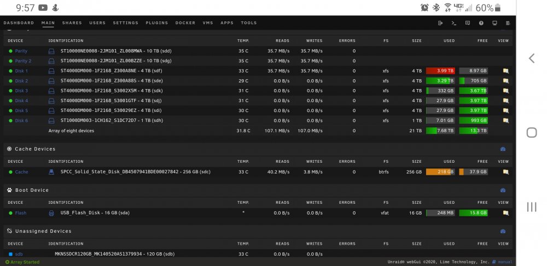Screen dimensions: 547x266
Task: Open the Parity 2 device link
Action: click(23, 61)
